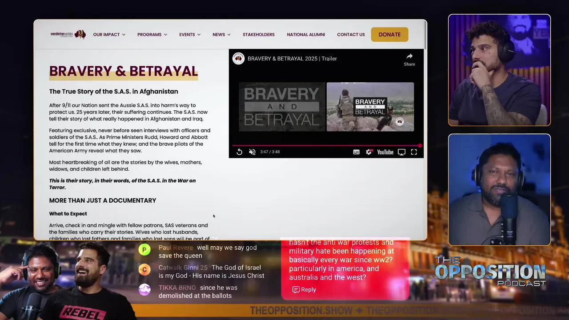Click the page scrollbar of the website
This screenshot has width=569, height=320.
425,36
